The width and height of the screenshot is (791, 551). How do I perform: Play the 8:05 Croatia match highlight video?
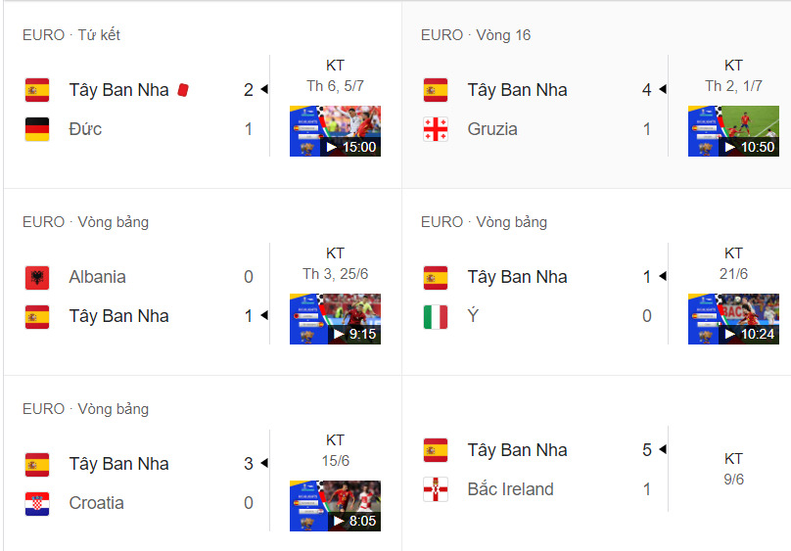pyautogui.click(x=335, y=505)
